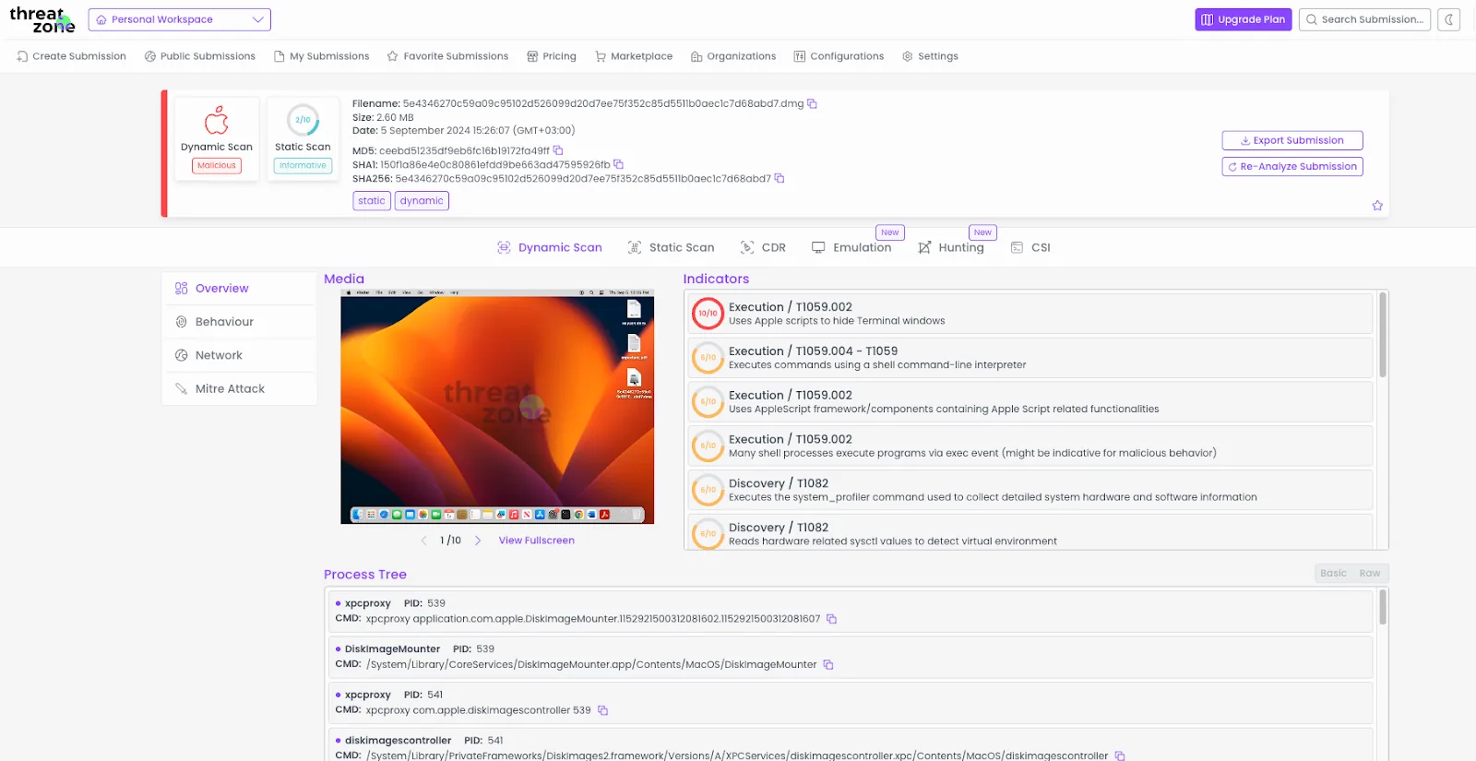Copy the SHA1 hash

pyautogui.click(x=619, y=164)
